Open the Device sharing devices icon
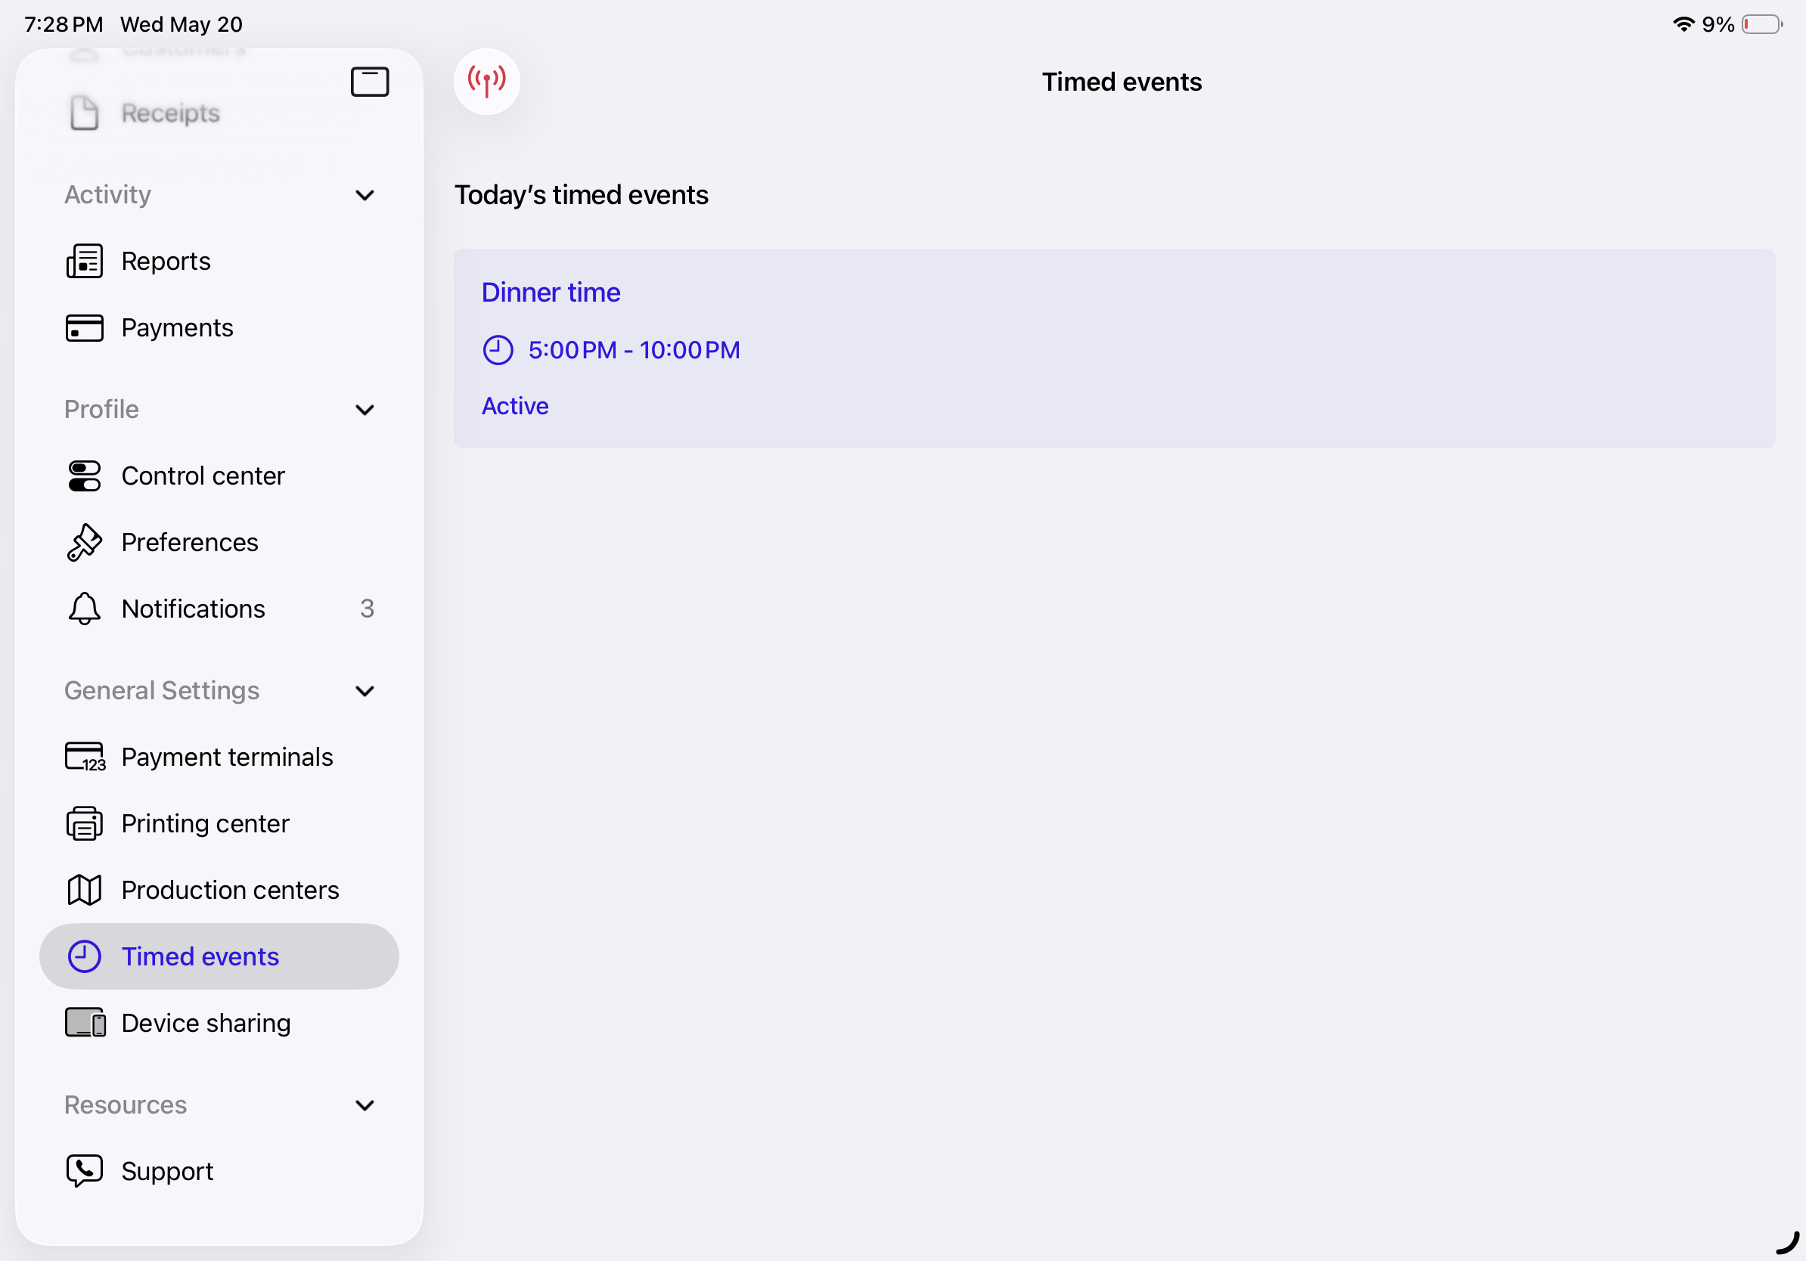Screen dimensions: 1806x1261 (85, 1023)
